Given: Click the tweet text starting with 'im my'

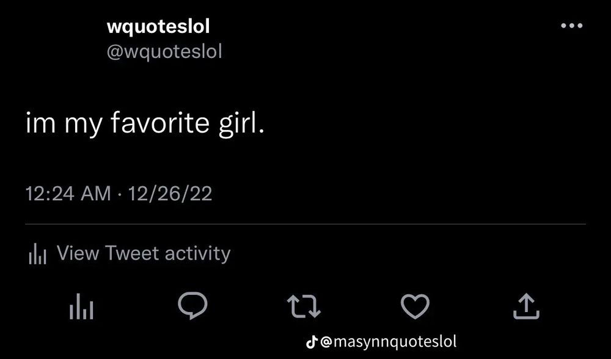Looking at the screenshot, I should (145, 123).
